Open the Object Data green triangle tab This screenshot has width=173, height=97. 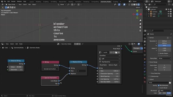coord(145,75)
